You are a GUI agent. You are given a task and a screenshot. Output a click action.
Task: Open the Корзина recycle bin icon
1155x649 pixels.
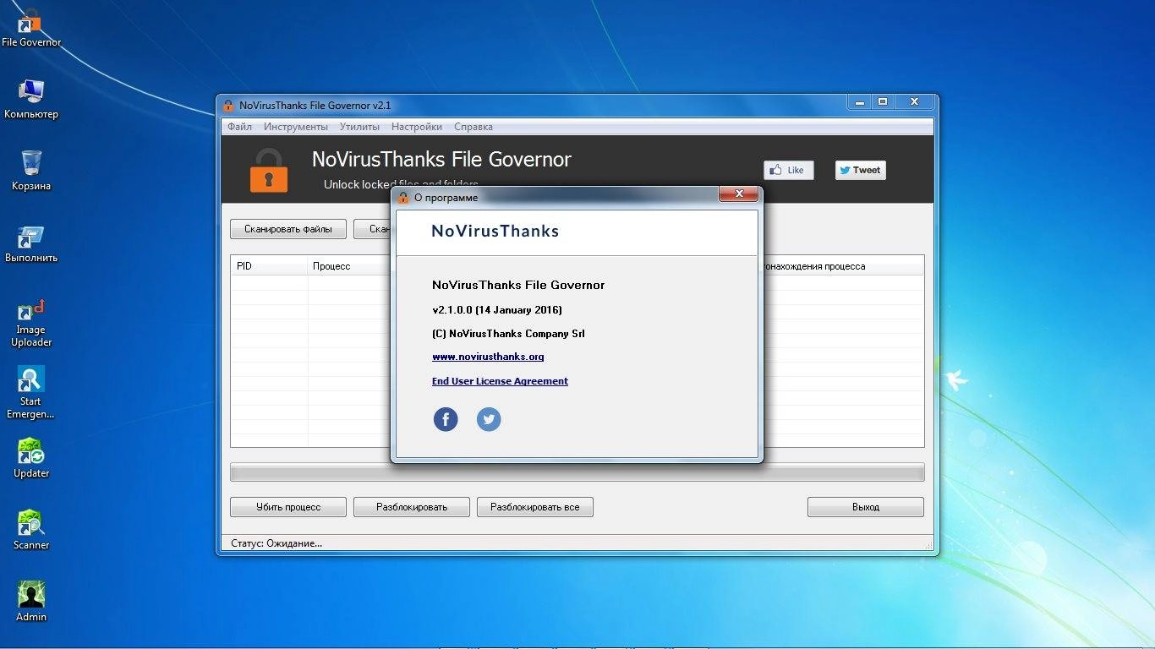pyautogui.click(x=31, y=171)
